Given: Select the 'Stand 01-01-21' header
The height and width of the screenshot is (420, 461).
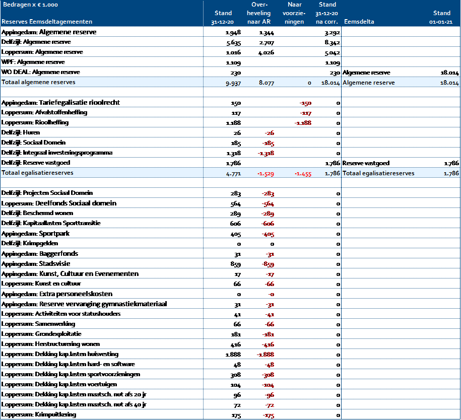Looking at the screenshot, I should pyautogui.click(x=442, y=17).
